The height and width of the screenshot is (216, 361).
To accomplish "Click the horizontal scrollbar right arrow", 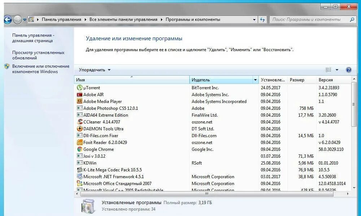I will (348, 194).
